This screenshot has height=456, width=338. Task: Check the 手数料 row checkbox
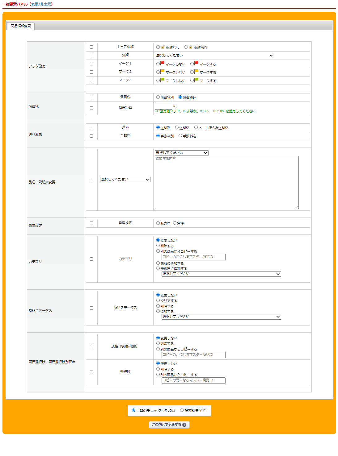click(91, 136)
